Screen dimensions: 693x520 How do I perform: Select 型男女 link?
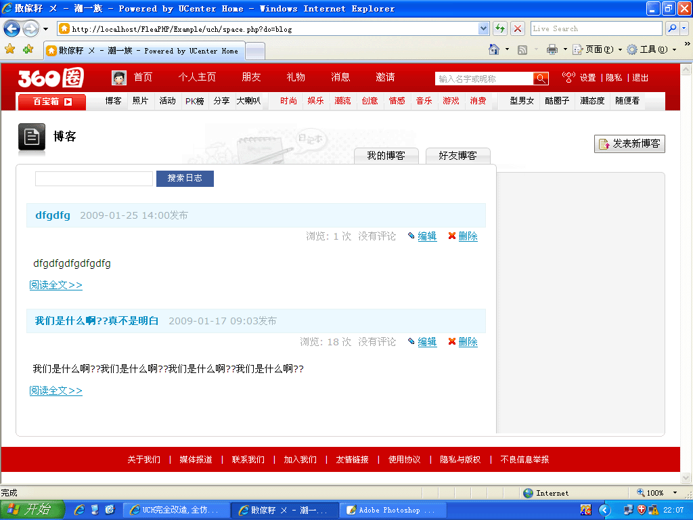[x=522, y=101]
